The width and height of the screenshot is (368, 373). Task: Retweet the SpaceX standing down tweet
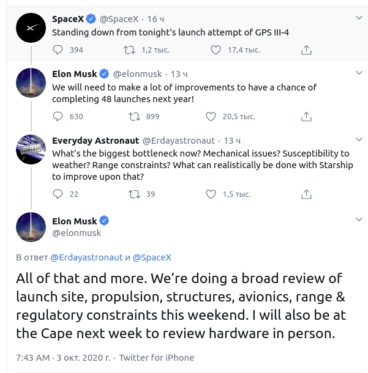130,50
